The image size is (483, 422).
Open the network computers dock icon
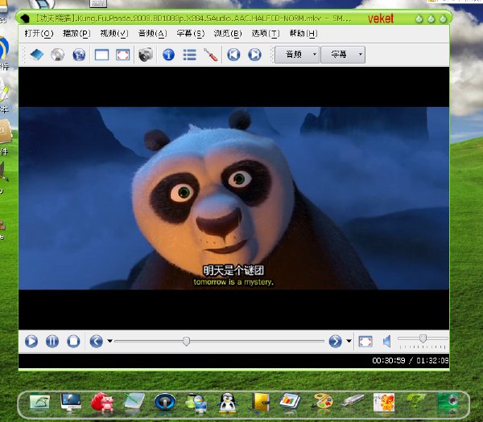pos(196,403)
